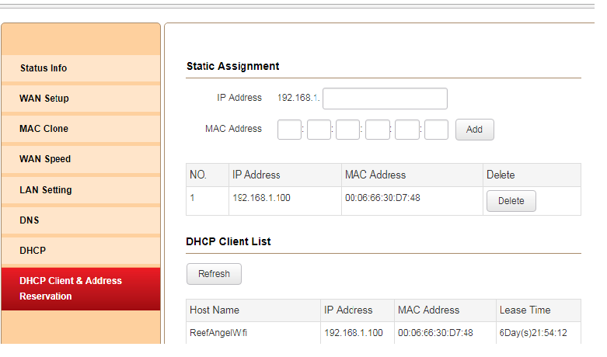This screenshot has height=357, width=607.
Task: Click the first MAC Address octet field
Action: (289, 130)
